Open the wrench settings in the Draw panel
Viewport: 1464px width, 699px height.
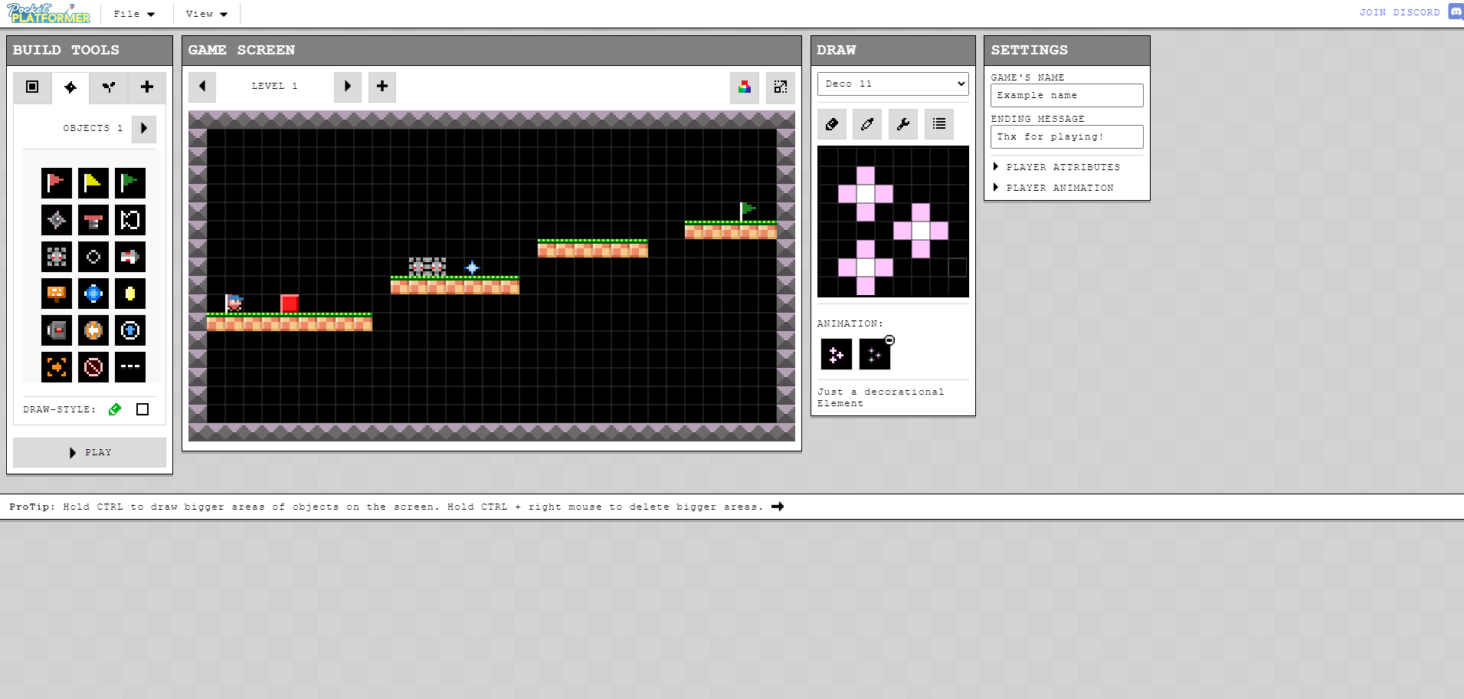pyautogui.click(x=902, y=123)
